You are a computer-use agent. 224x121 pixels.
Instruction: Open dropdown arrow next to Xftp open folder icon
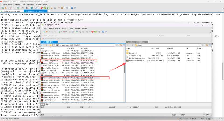click(49, 32)
